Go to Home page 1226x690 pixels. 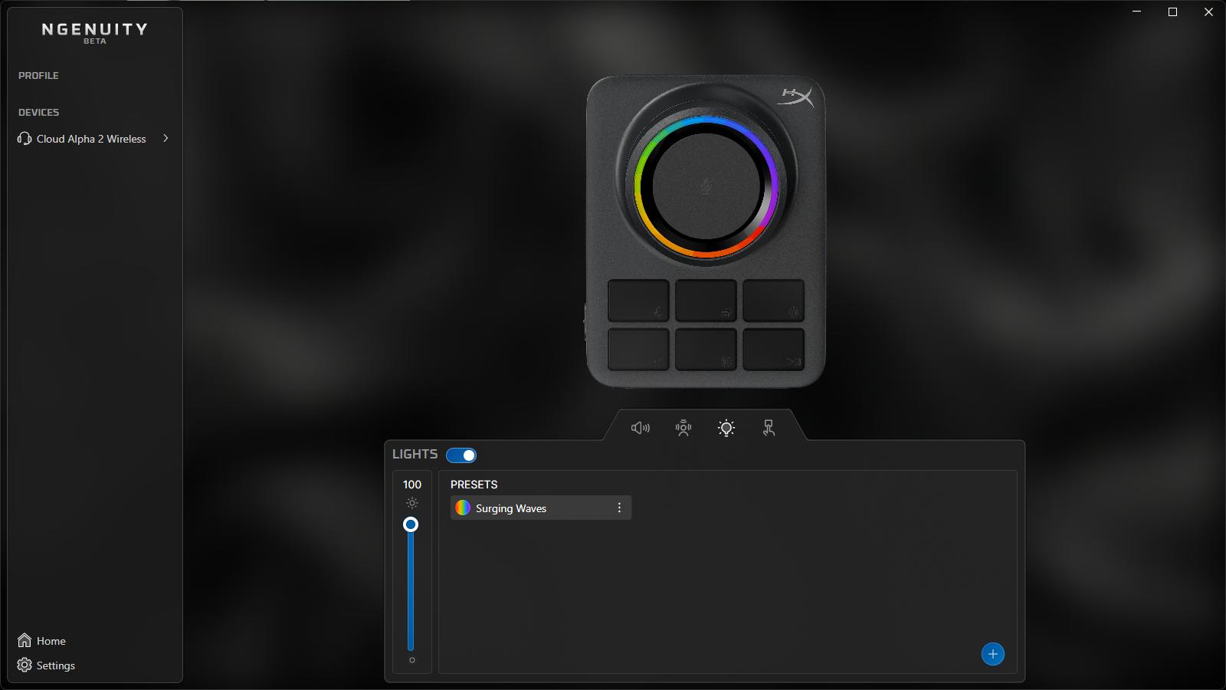pos(51,641)
